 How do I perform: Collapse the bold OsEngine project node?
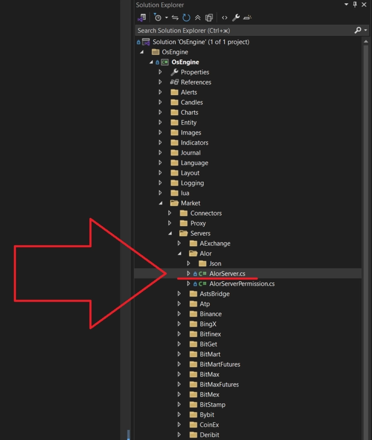click(x=151, y=62)
